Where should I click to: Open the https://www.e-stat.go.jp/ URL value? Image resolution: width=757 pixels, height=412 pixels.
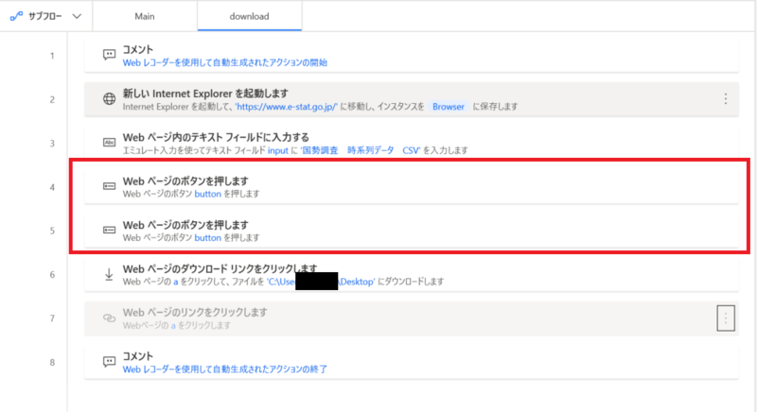coord(287,107)
